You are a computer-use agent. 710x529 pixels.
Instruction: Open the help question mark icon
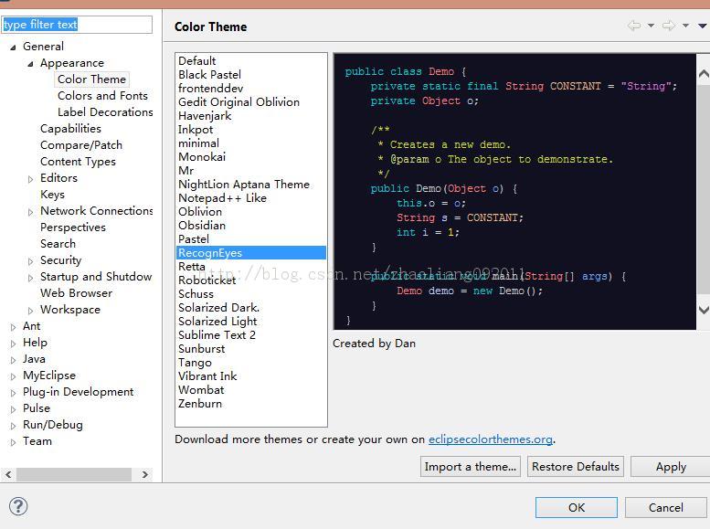pyautogui.click(x=18, y=507)
